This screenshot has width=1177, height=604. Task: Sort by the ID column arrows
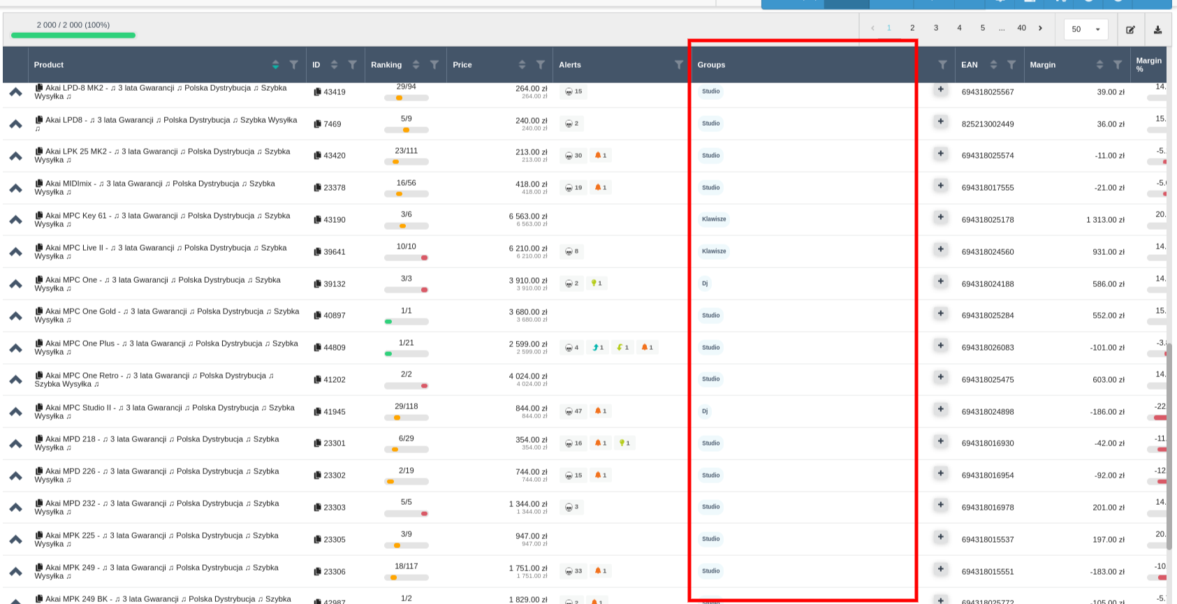334,65
